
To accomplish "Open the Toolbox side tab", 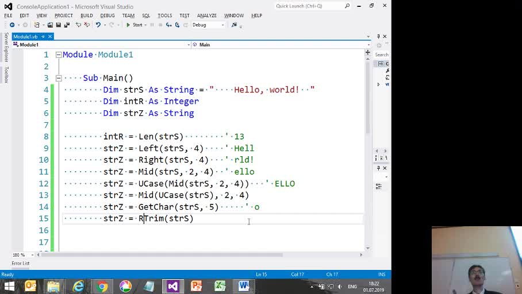I will (6, 75).
